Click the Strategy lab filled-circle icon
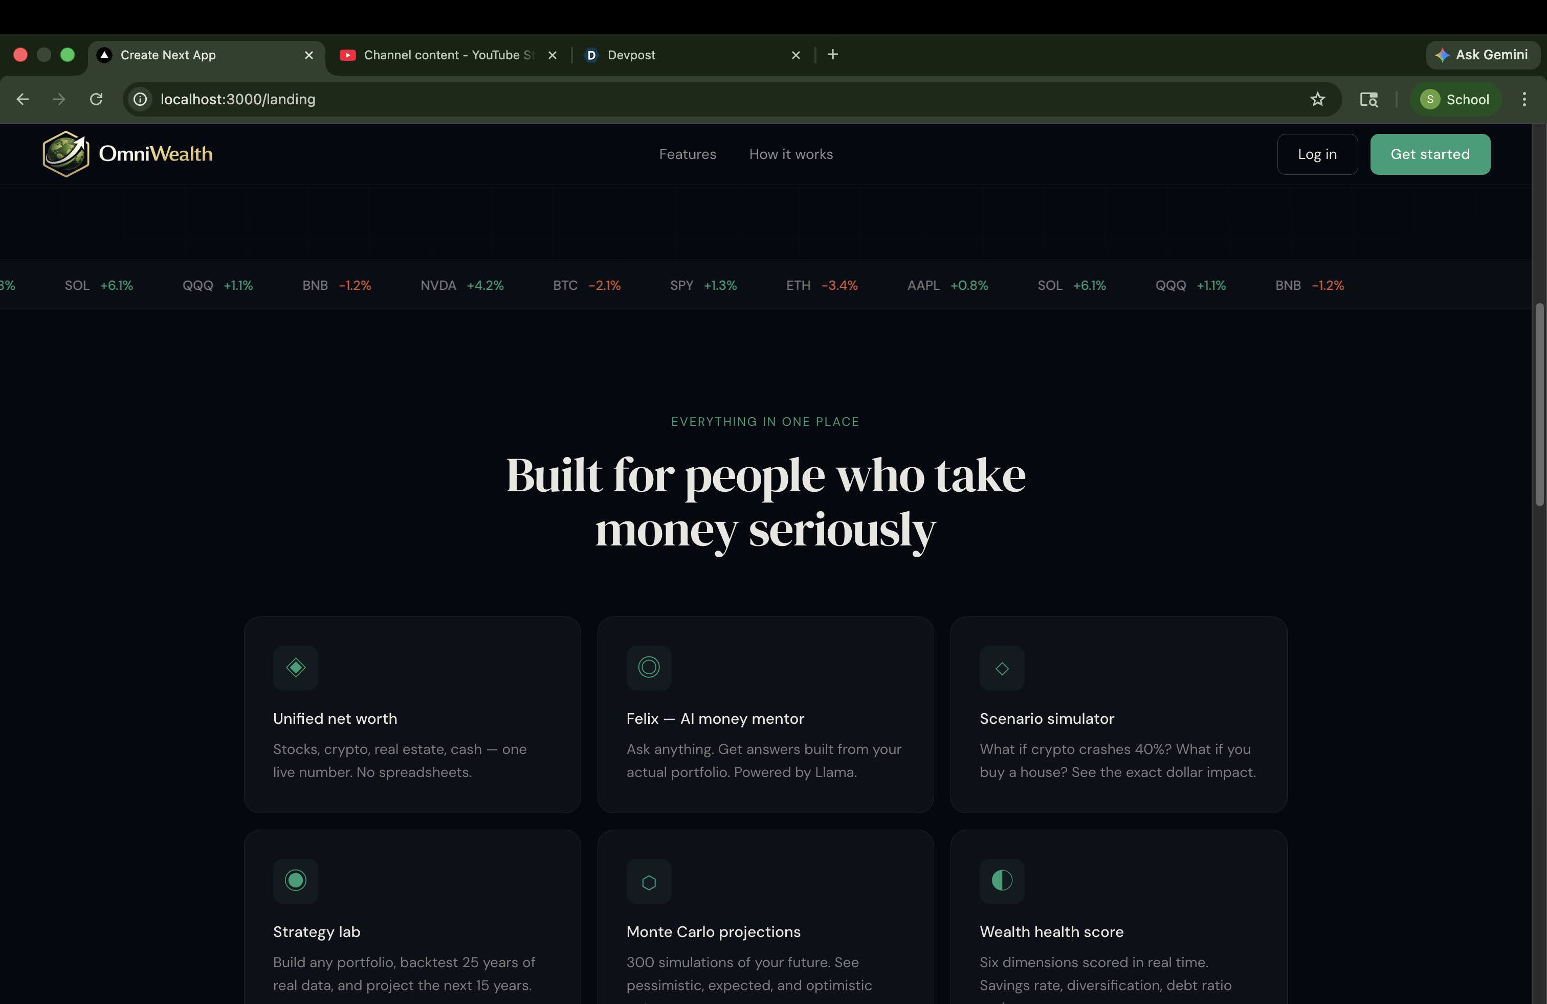The height and width of the screenshot is (1004, 1547). pyautogui.click(x=295, y=881)
